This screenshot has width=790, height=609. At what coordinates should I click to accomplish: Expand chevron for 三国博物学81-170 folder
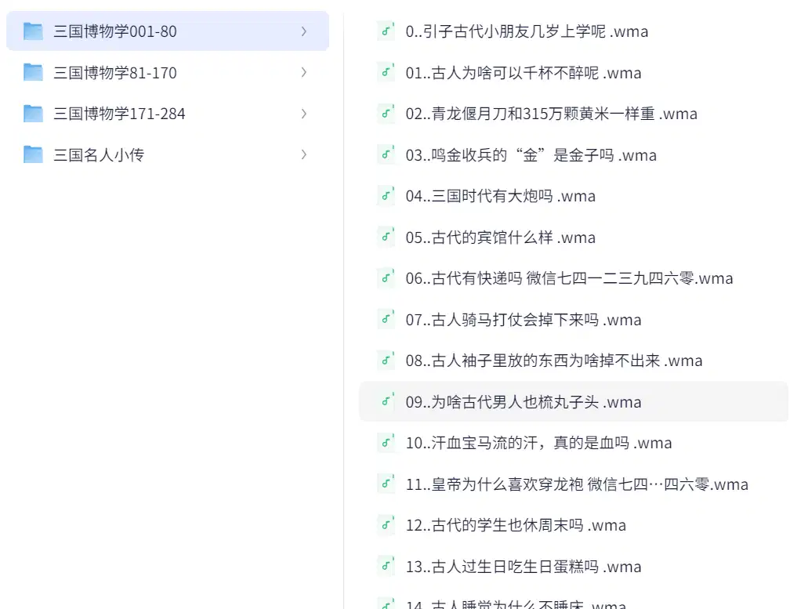[x=304, y=73]
